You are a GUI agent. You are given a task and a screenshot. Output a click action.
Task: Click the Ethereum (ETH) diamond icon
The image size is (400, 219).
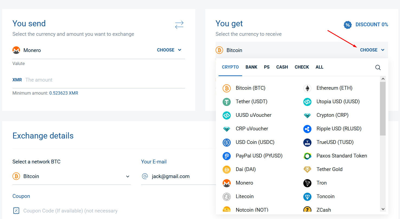coord(307,88)
